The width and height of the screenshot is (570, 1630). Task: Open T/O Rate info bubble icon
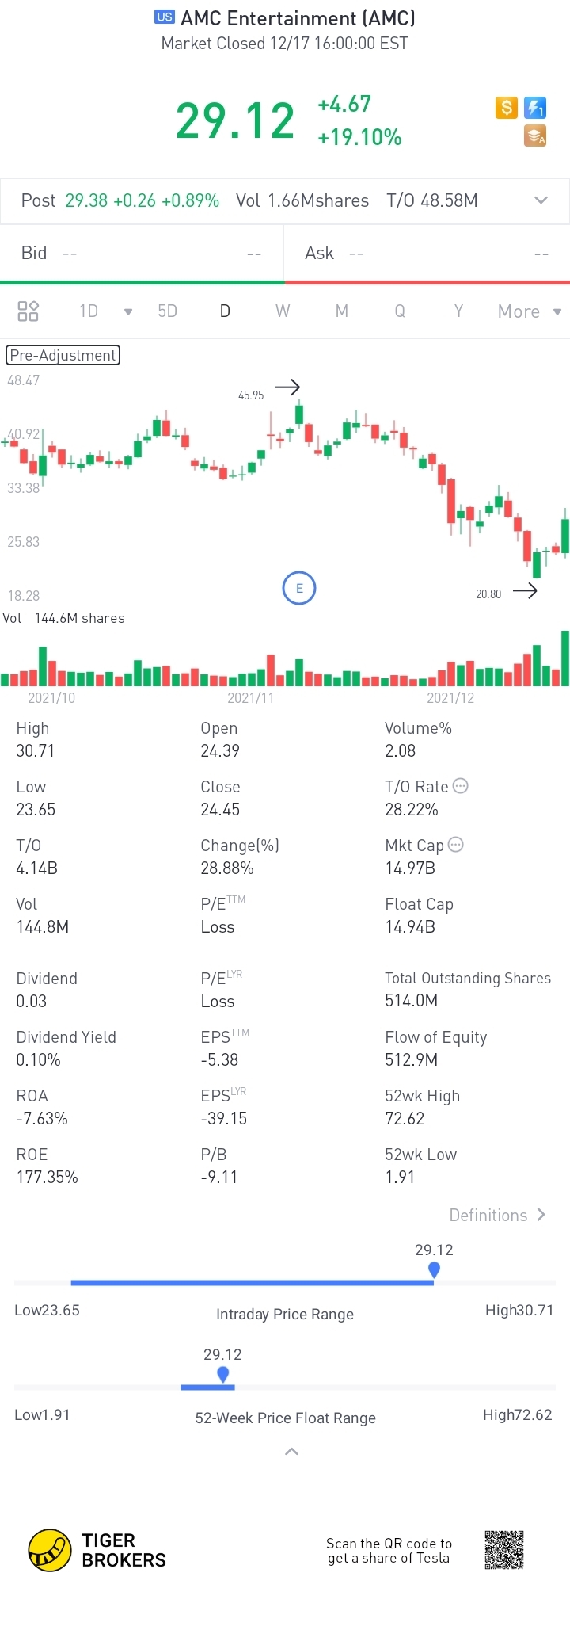click(x=461, y=786)
